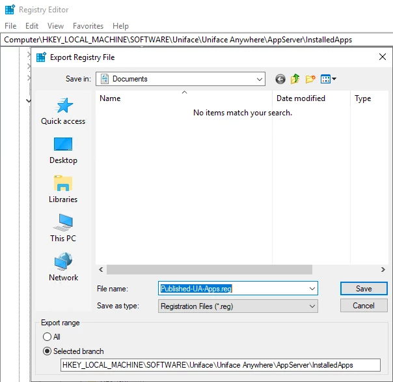Screen dimensions: 393x382
Task: Go to Desktop in the places bar
Action: pos(63,151)
